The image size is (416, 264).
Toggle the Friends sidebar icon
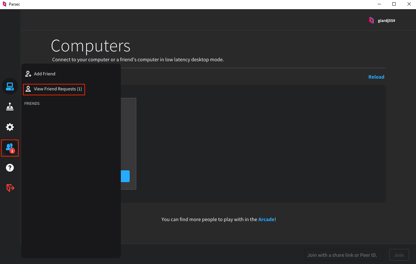(x=10, y=148)
